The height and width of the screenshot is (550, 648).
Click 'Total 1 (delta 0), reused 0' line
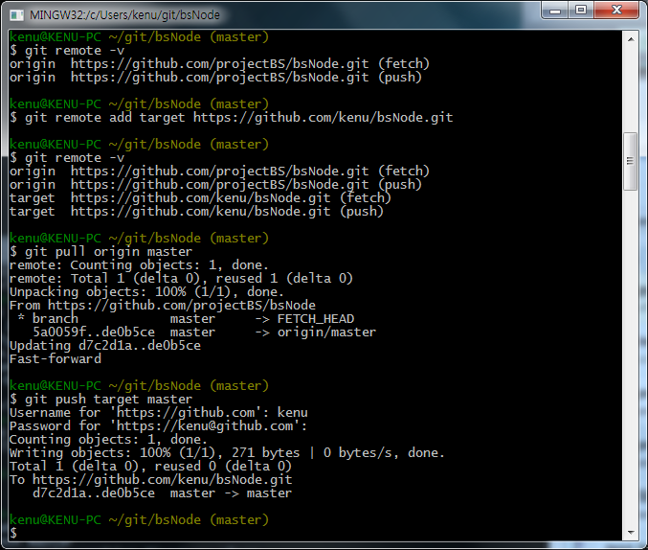tap(150, 467)
